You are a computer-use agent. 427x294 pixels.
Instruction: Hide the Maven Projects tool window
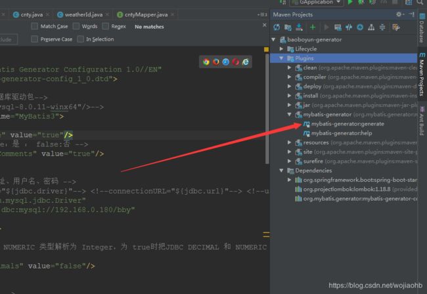(x=411, y=14)
